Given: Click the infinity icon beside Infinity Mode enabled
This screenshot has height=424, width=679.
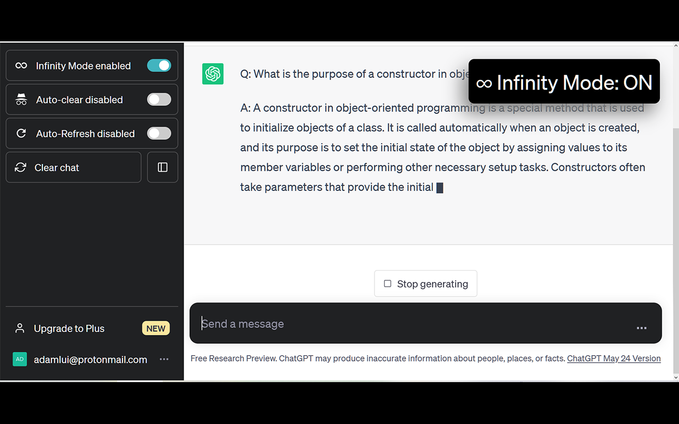Looking at the screenshot, I should pos(21,66).
